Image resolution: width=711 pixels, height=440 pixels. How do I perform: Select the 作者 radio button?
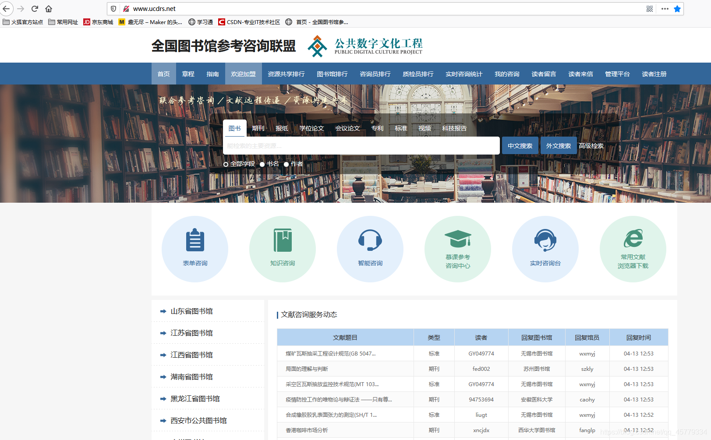click(287, 164)
